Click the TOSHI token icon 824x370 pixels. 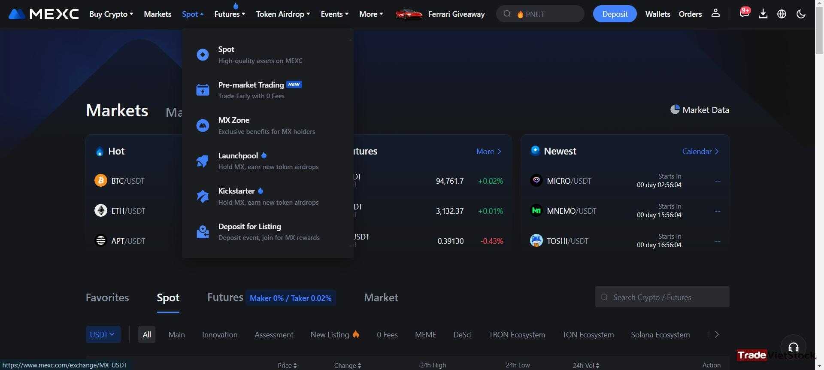(536, 240)
